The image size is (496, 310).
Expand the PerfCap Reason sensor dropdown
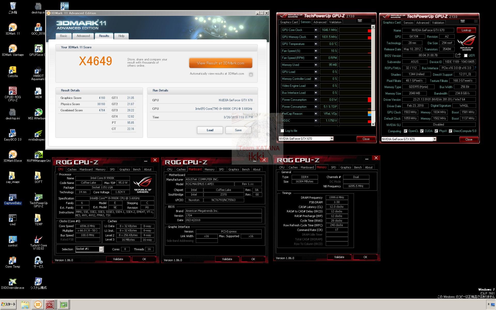click(x=316, y=114)
